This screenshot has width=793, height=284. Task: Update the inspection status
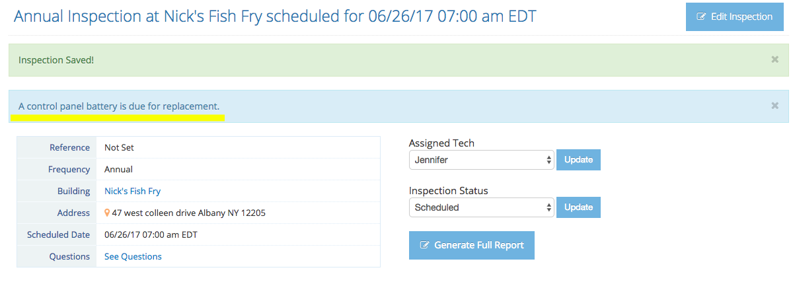(578, 207)
